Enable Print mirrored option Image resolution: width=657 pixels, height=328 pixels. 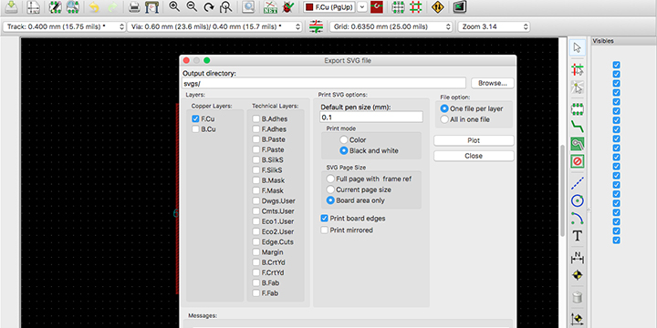point(324,231)
